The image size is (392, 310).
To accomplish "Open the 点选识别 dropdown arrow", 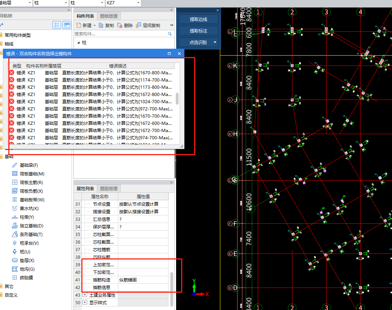I will pos(215,42).
